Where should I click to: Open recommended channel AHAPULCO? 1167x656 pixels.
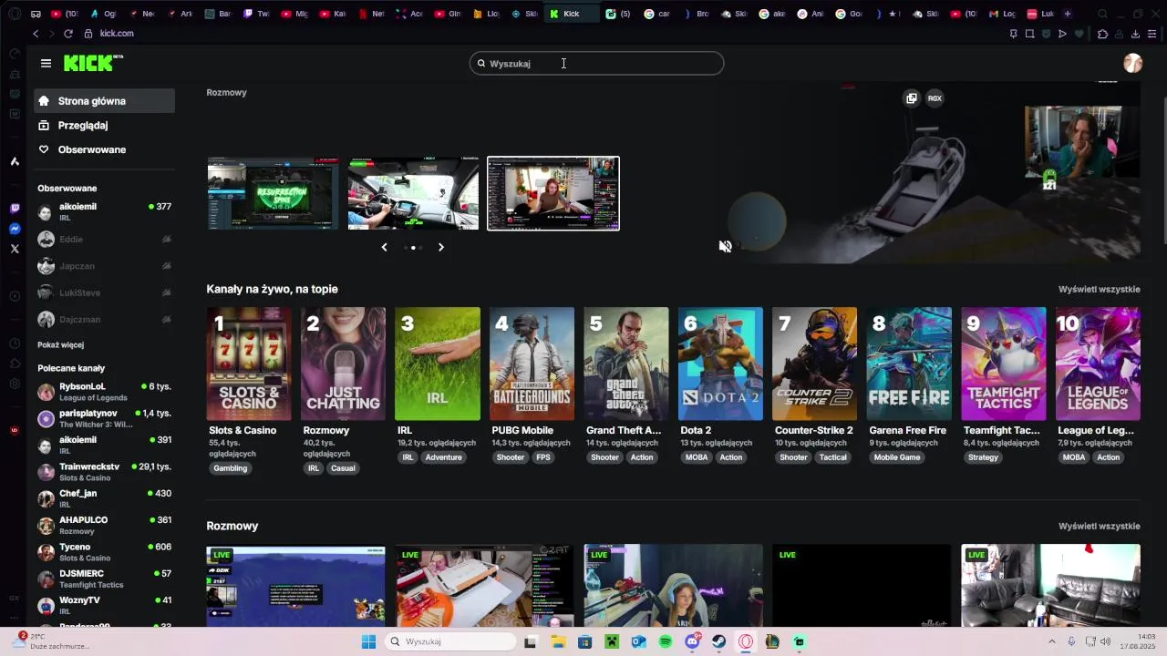pyautogui.click(x=104, y=525)
